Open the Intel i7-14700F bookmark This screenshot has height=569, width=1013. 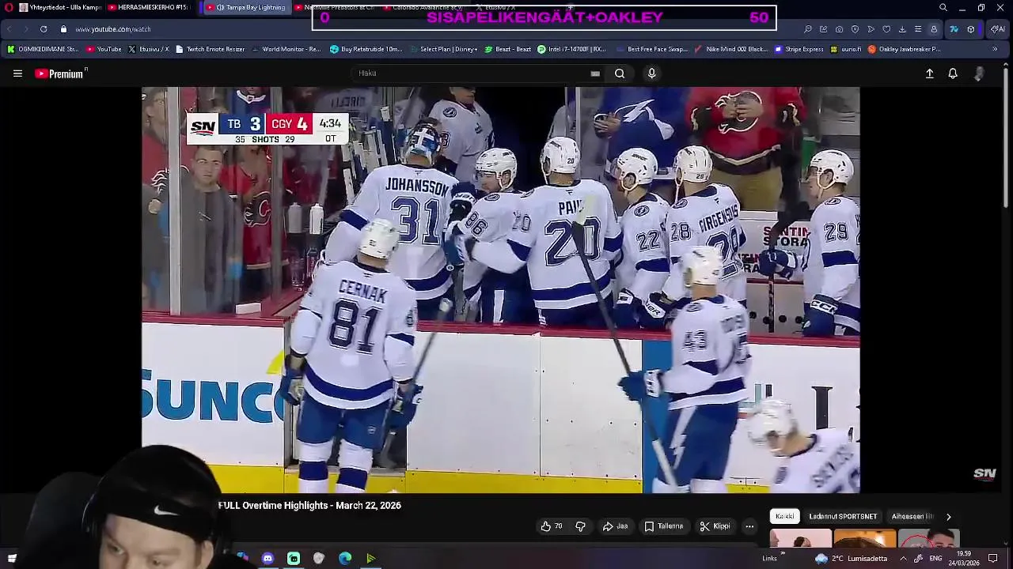tap(571, 49)
